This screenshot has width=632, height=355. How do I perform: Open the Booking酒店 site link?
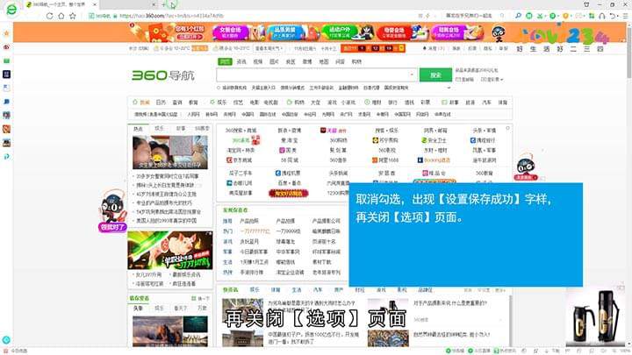pyautogui.click(x=434, y=160)
